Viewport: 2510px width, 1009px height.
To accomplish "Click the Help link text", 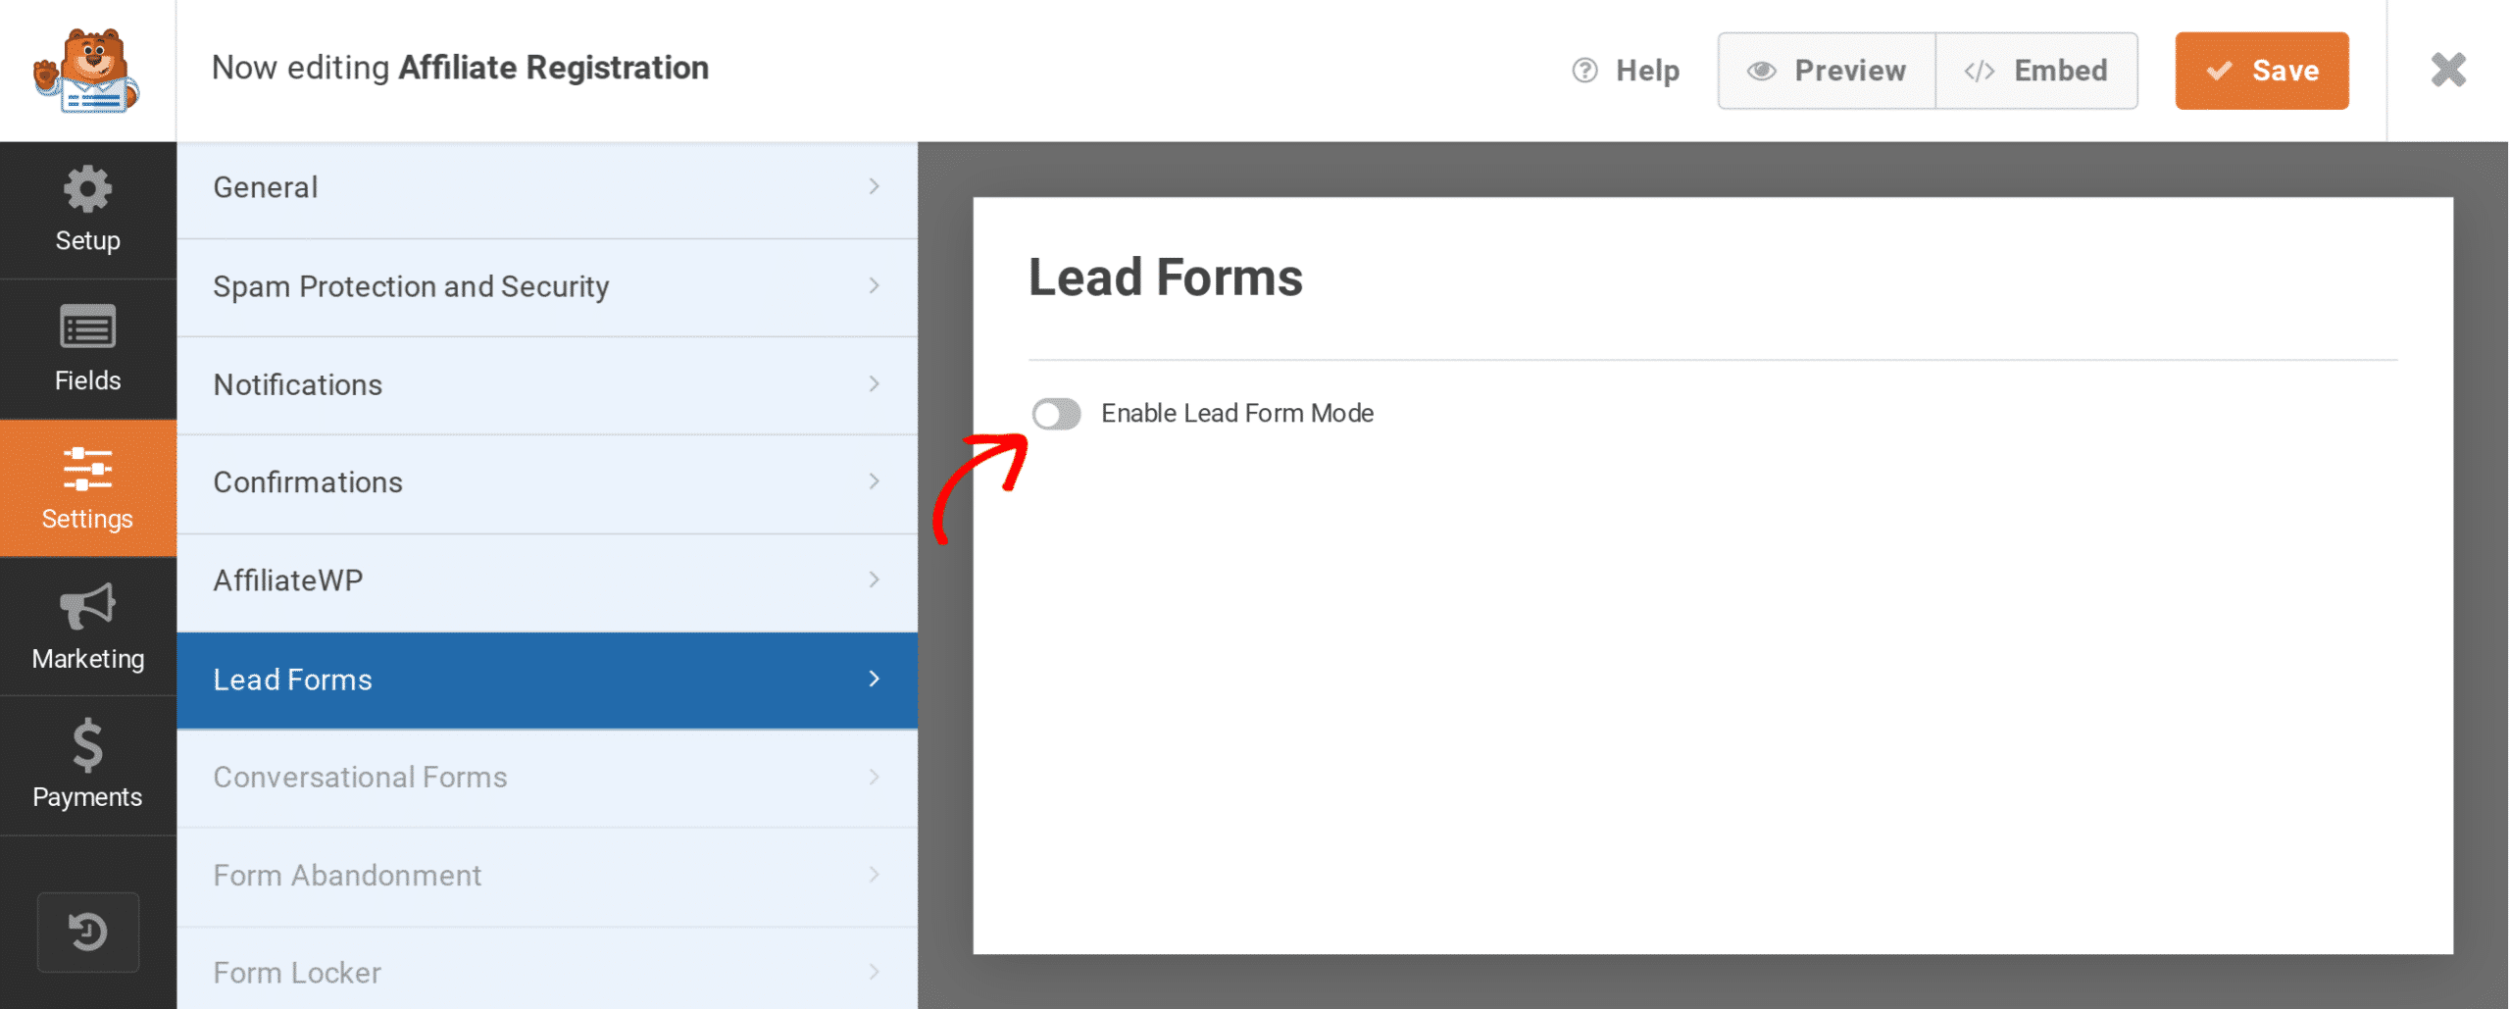I will [x=1647, y=71].
